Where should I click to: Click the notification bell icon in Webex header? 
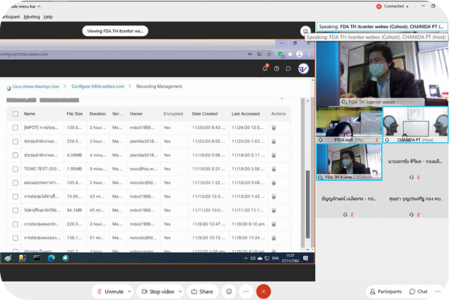[x=265, y=68]
